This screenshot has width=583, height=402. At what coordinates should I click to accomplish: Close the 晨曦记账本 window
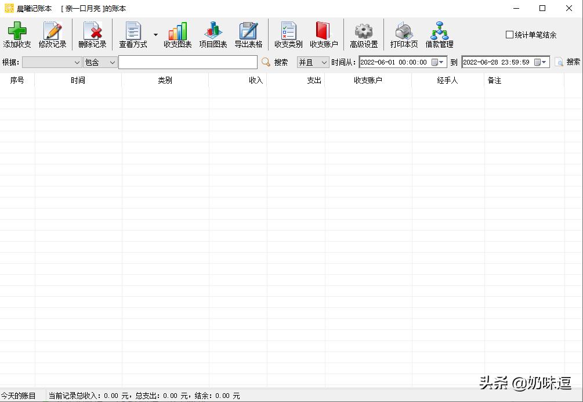coord(569,8)
